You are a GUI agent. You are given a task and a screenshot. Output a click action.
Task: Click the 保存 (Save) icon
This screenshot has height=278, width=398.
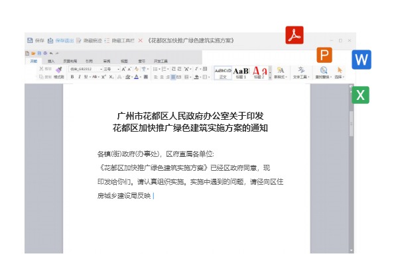[30, 40]
